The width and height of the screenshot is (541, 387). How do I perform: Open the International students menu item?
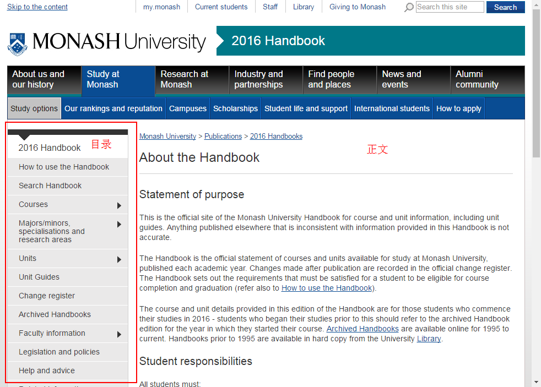[x=392, y=108]
